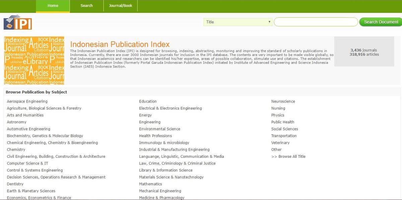Browse the Mathematics subject

point(150,184)
